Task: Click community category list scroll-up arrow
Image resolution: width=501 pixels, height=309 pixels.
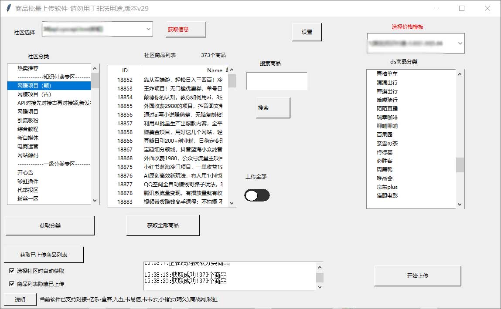Action: pos(95,68)
